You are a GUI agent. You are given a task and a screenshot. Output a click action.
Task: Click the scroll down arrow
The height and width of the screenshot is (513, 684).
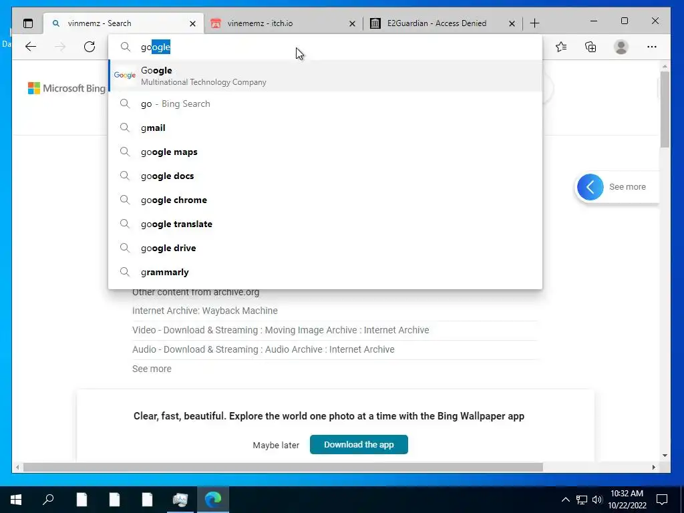pyautogui.click(x=665, y=456)
